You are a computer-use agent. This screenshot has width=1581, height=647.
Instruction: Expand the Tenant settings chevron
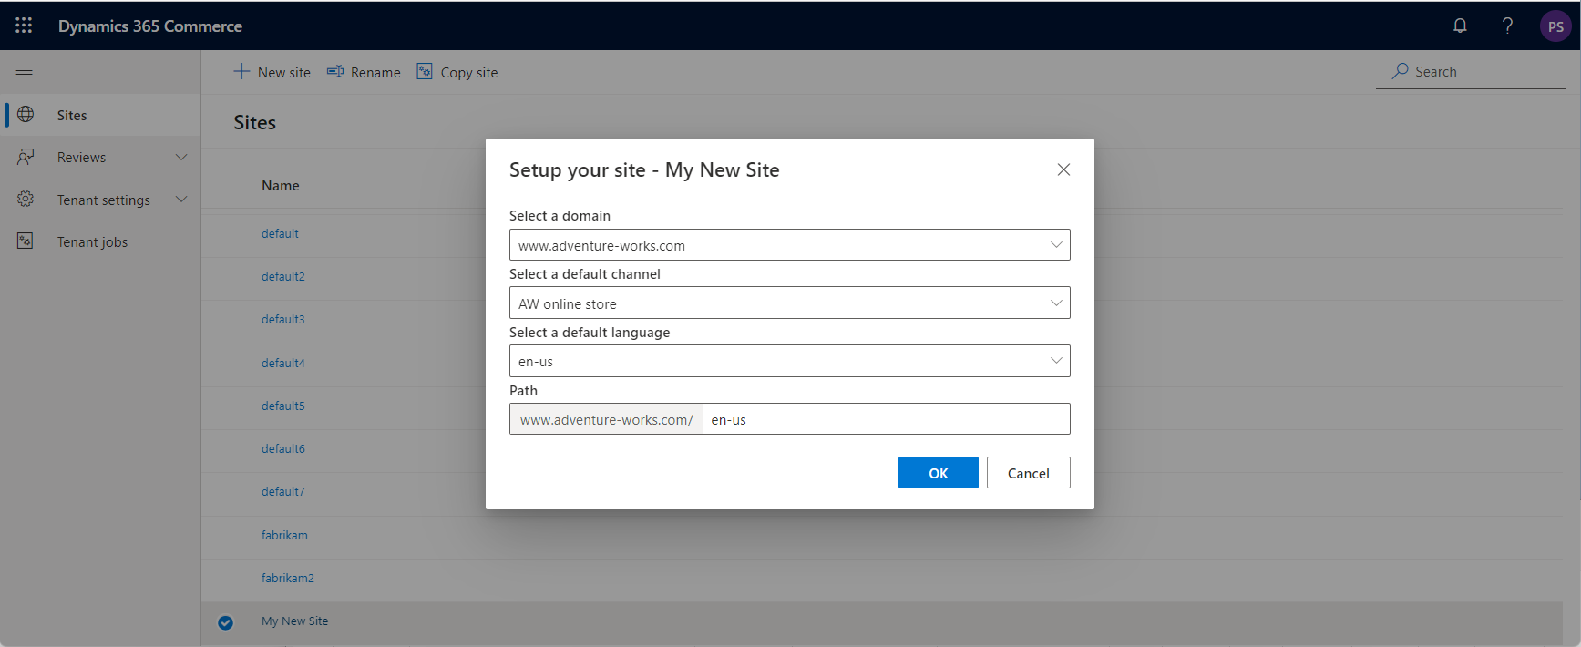pyautogui.click(x=181, y=199)
